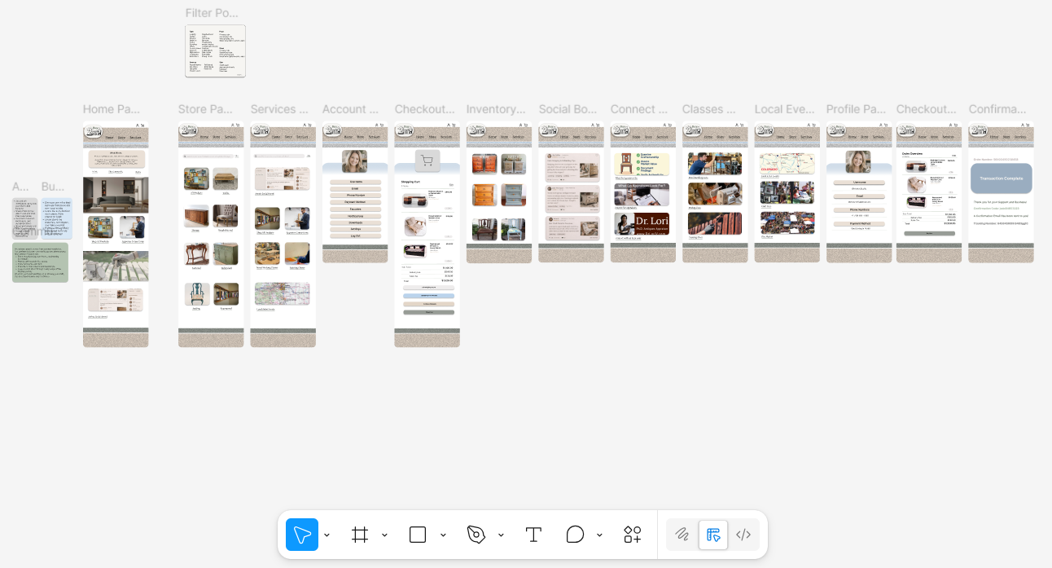This screenshot has width=1052, height=568.
Task: Select the "Social Bo..." frame label
Action: (568, 109)
